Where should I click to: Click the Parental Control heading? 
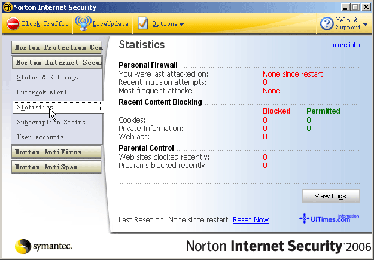pos(146,148)
